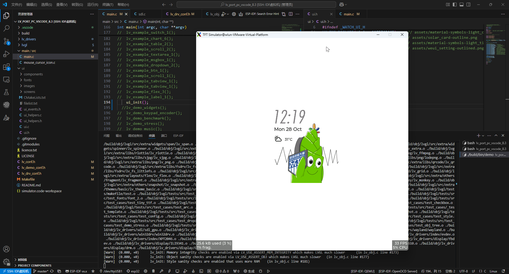Click the star icon in the status bar
Screen dimensions: 509x274
click(93, 271)
